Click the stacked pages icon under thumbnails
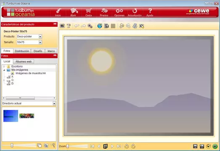The image size is (220, 151). tap(39, 146)
